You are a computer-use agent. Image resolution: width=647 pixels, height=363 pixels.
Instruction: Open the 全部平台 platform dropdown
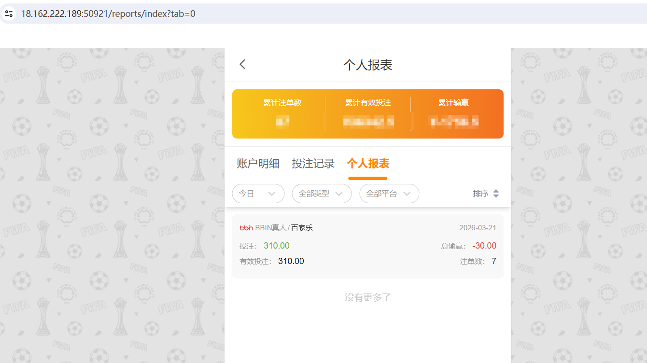[389, 193]
